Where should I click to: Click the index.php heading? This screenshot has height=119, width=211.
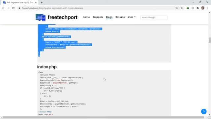(47, 67)
